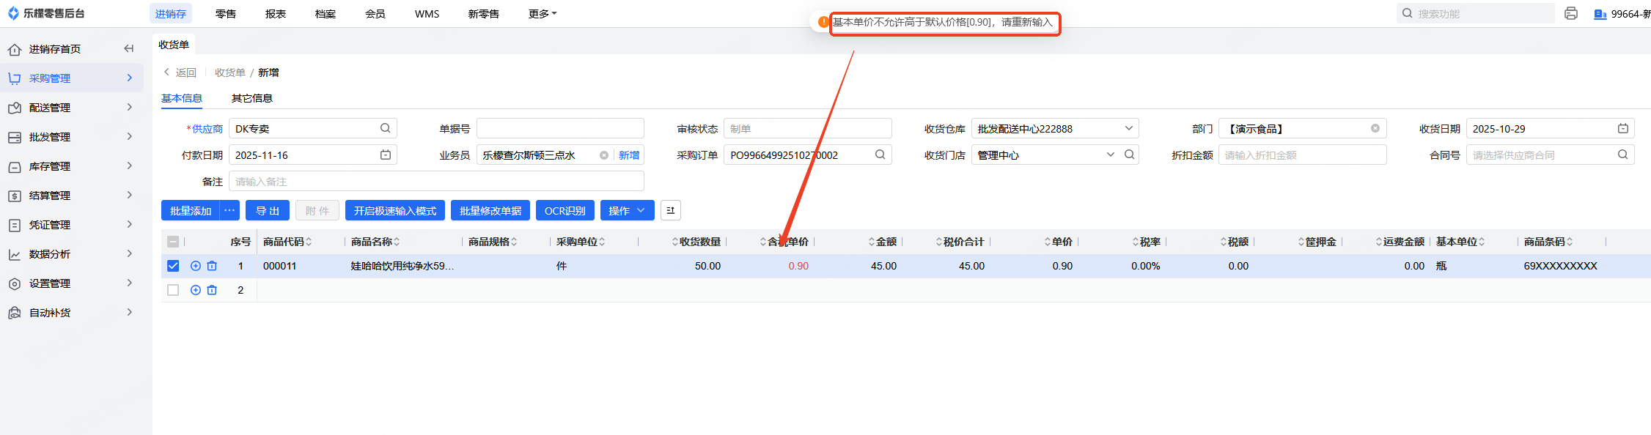Click the add-row plus icon in row 1

196,266
